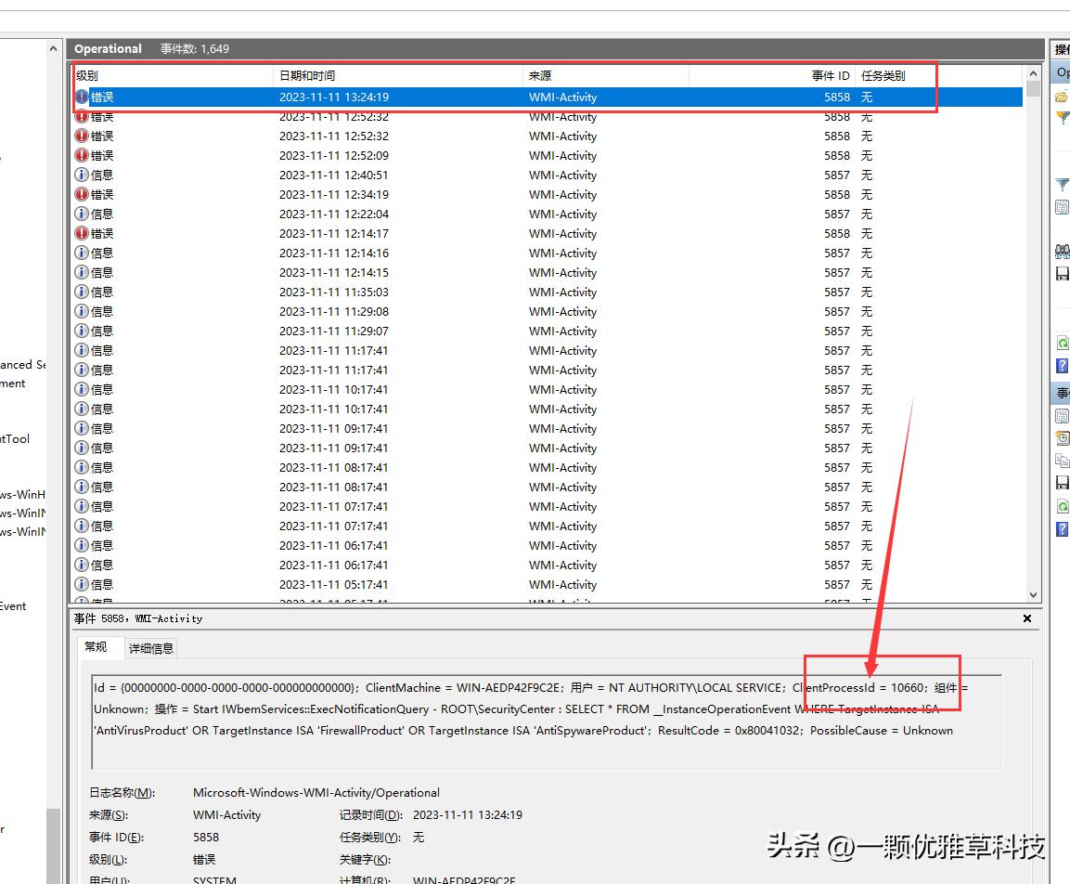Select the Find binoculars icon in Actions pane
The width and height of the screenshot is (1070, 884).
coord(1062,251)
